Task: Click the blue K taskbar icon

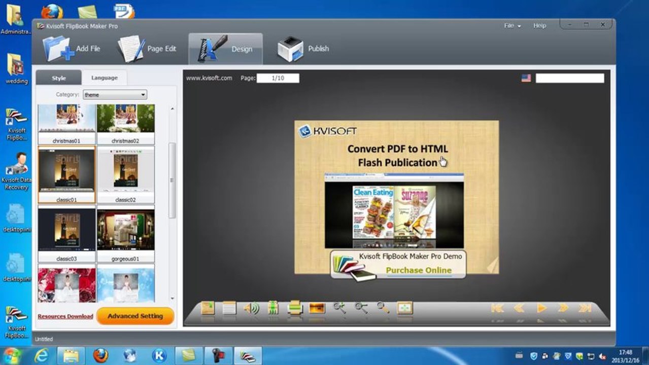Action: (159, 356)
